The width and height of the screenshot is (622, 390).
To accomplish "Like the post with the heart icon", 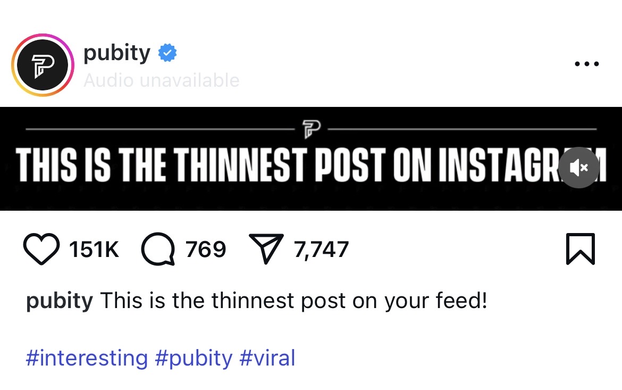I will coord(41,250).
